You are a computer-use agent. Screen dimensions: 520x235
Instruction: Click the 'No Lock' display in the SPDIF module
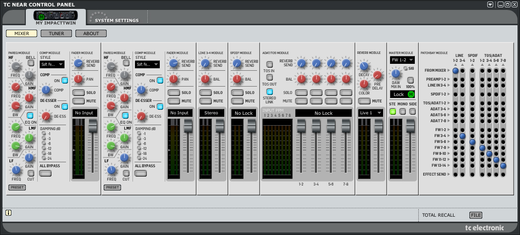click(244, 113)
